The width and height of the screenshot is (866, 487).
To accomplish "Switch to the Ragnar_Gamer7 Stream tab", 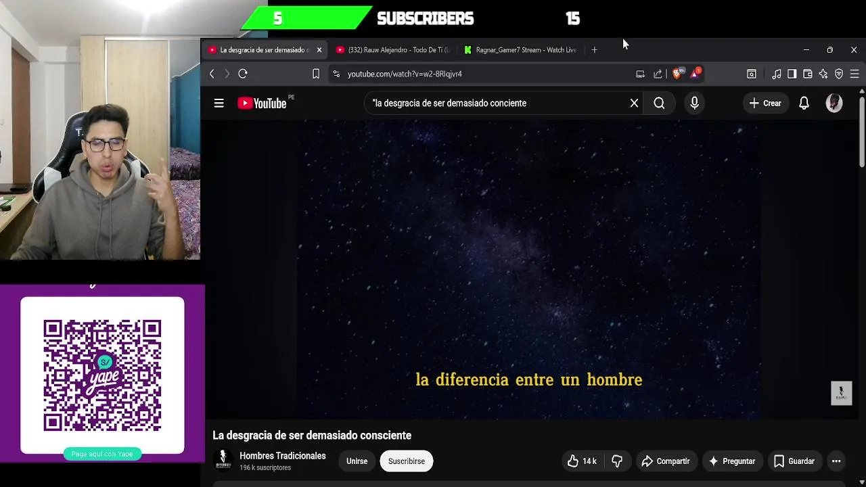I will (x=520, y=50).
